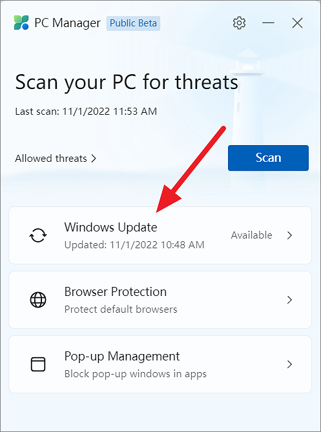The image size is (321, 432).
Task: Click the Public Beta badge
Action: pos(133,23)
